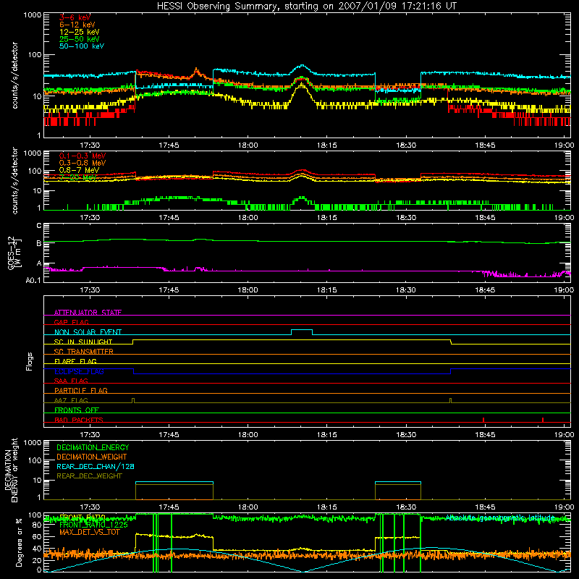Select the SC_IN_SUNLIGHT flag label
579x579 pixels.
click(83, 342)
